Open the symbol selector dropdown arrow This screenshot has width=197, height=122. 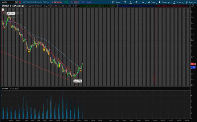pos(17,2)
